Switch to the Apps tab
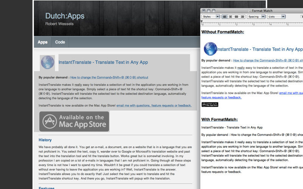Viewport: 303px width, 189px height. click(42, 42)
